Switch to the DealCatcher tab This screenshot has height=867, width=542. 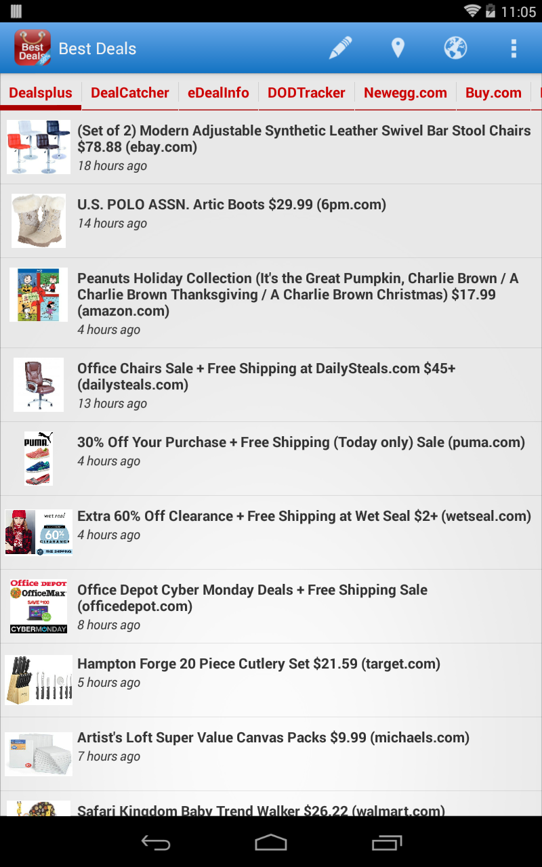point(130,93)
